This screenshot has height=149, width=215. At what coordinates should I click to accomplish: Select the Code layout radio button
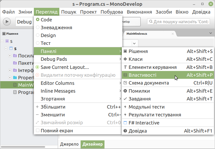pos(38,20)
